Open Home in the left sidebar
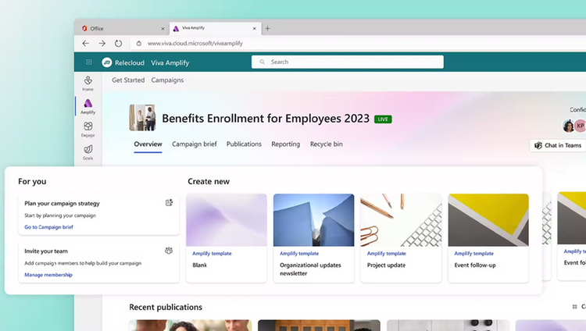This screenshot has width=586, height=331. point(88,84)
